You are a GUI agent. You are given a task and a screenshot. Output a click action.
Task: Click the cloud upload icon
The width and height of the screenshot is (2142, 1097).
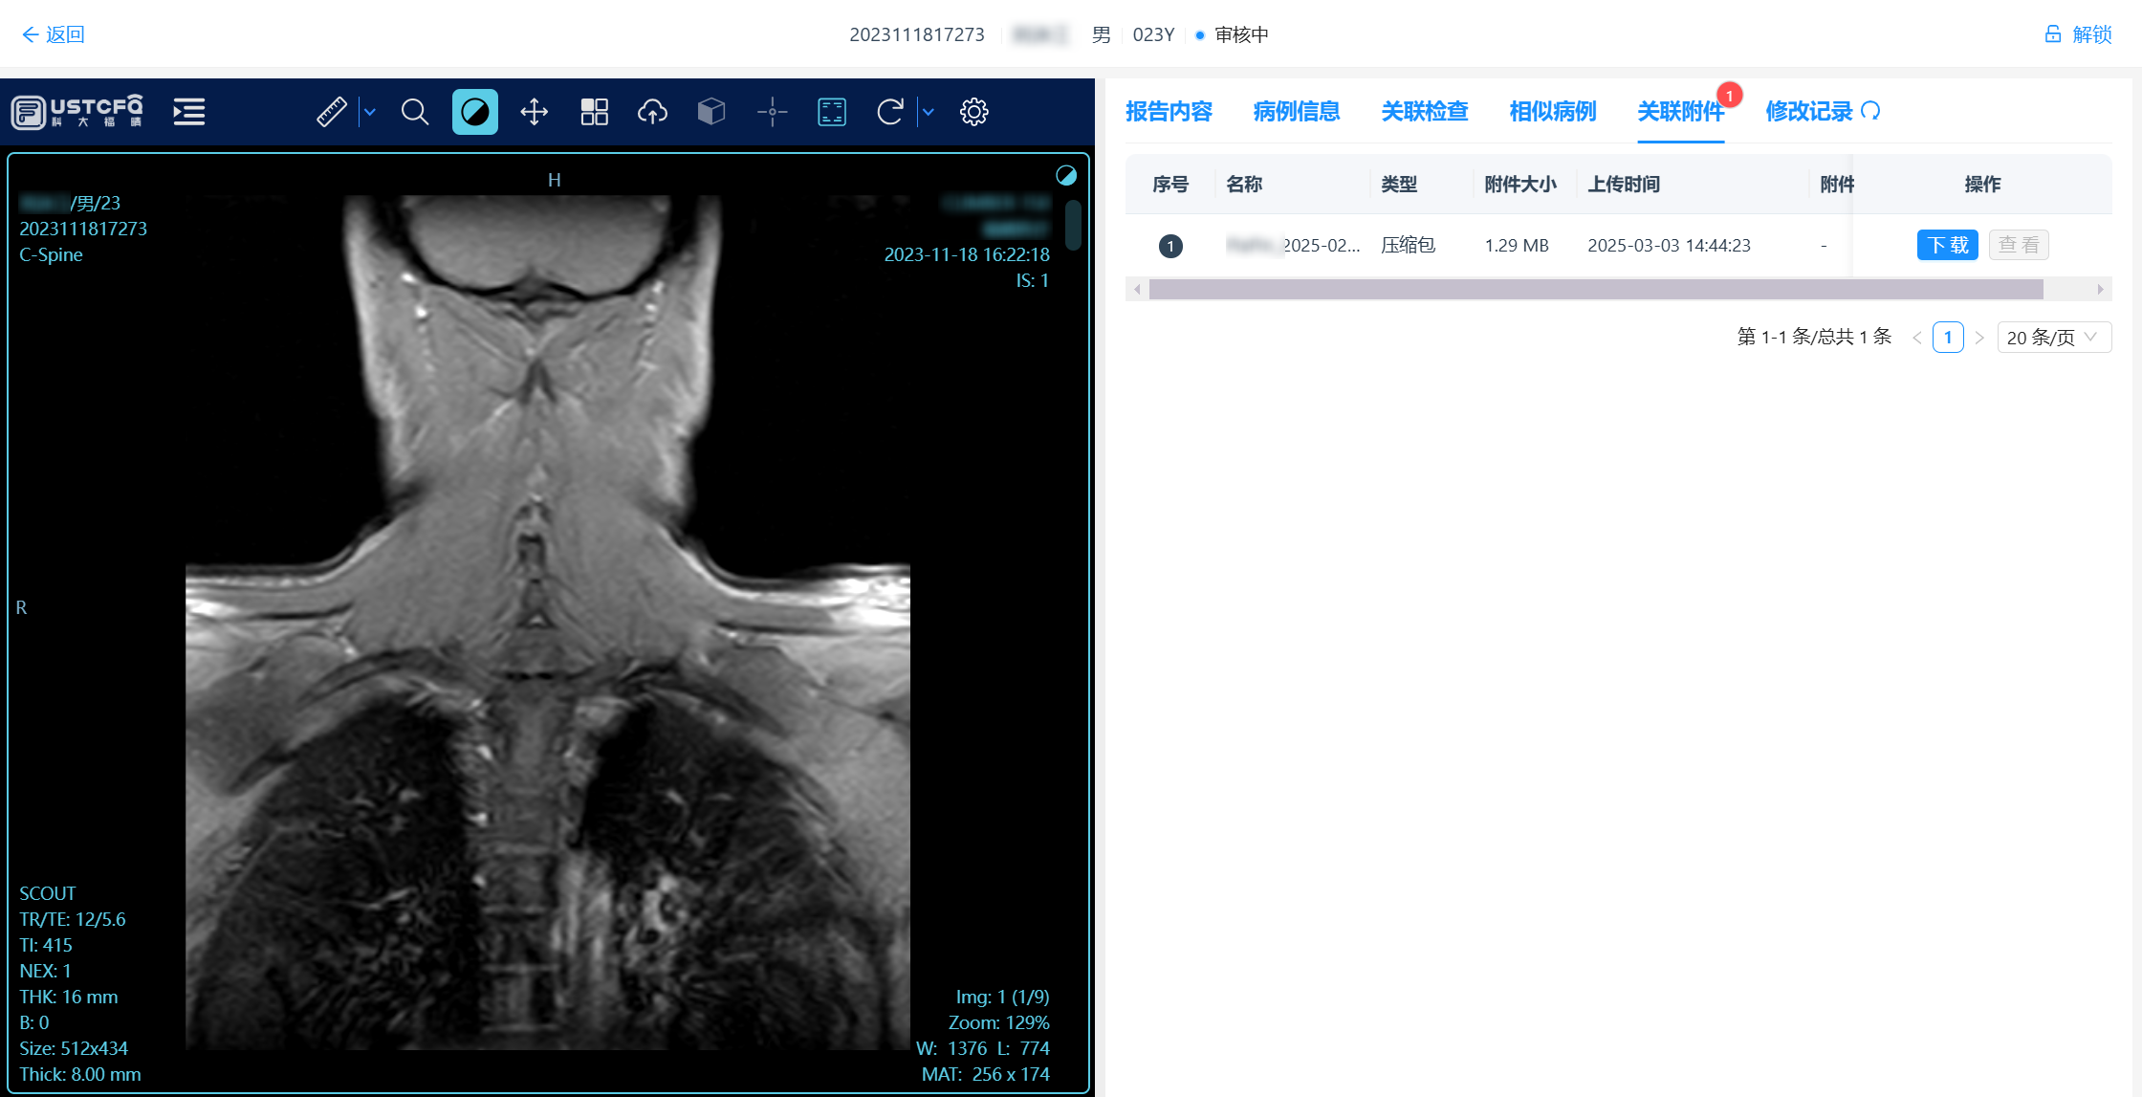pos(652,112)
